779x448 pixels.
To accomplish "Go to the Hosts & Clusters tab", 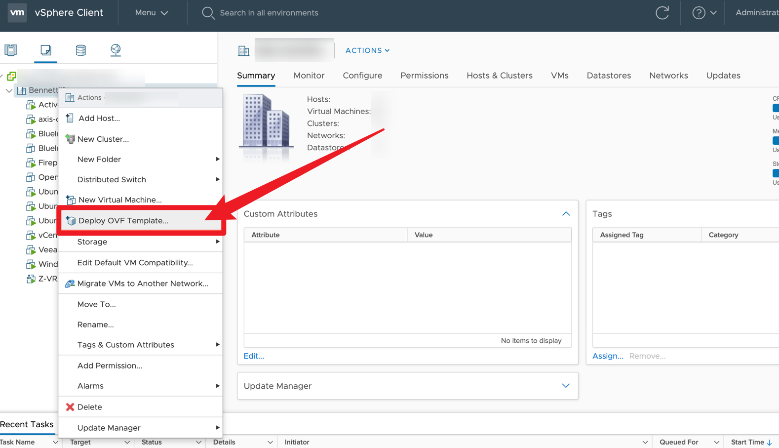I will click(500, 76).
